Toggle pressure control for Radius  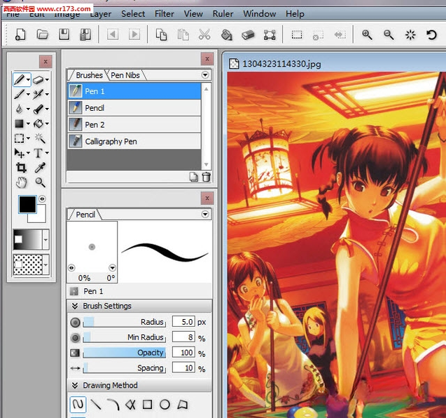[x=75, y=322]
